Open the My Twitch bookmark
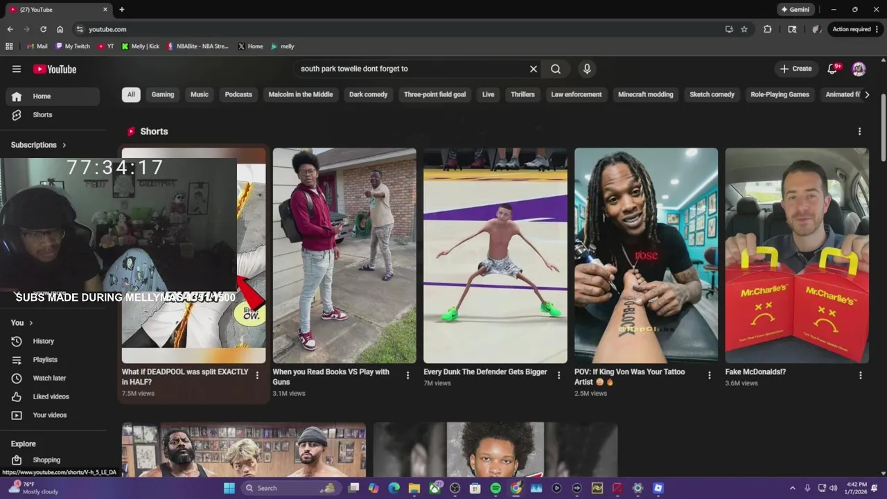887x499 pixels. 73,46
